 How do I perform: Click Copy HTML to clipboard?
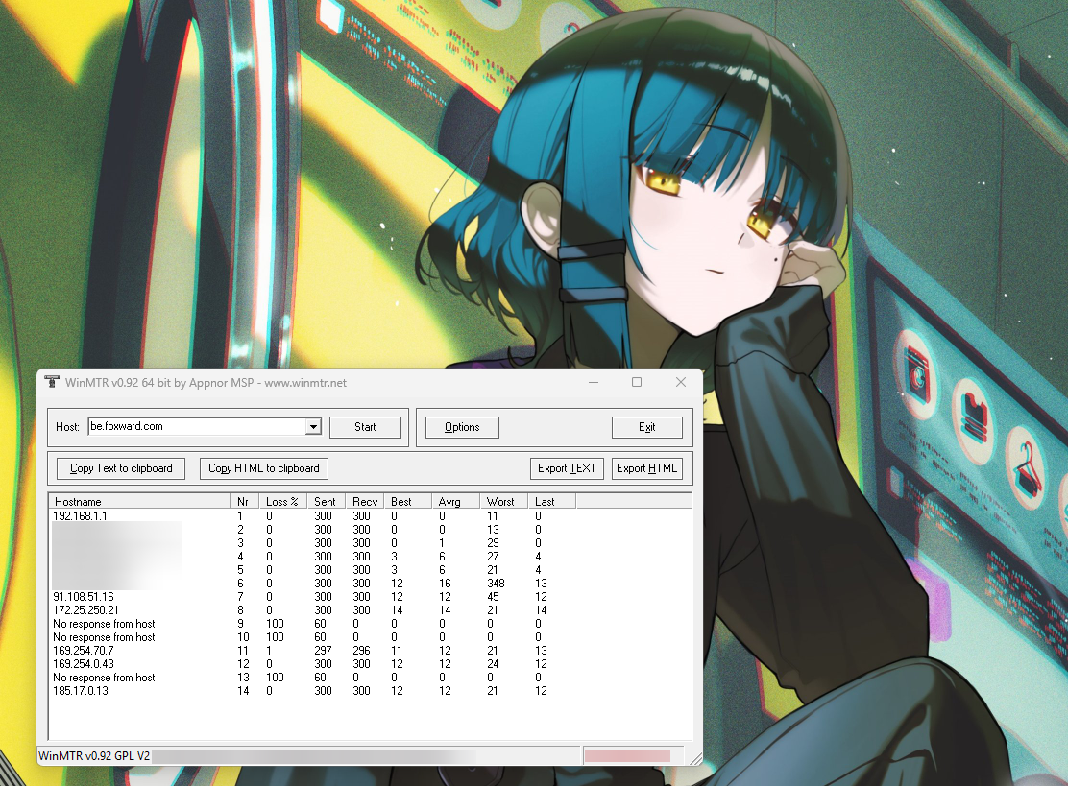pos(263,469)
